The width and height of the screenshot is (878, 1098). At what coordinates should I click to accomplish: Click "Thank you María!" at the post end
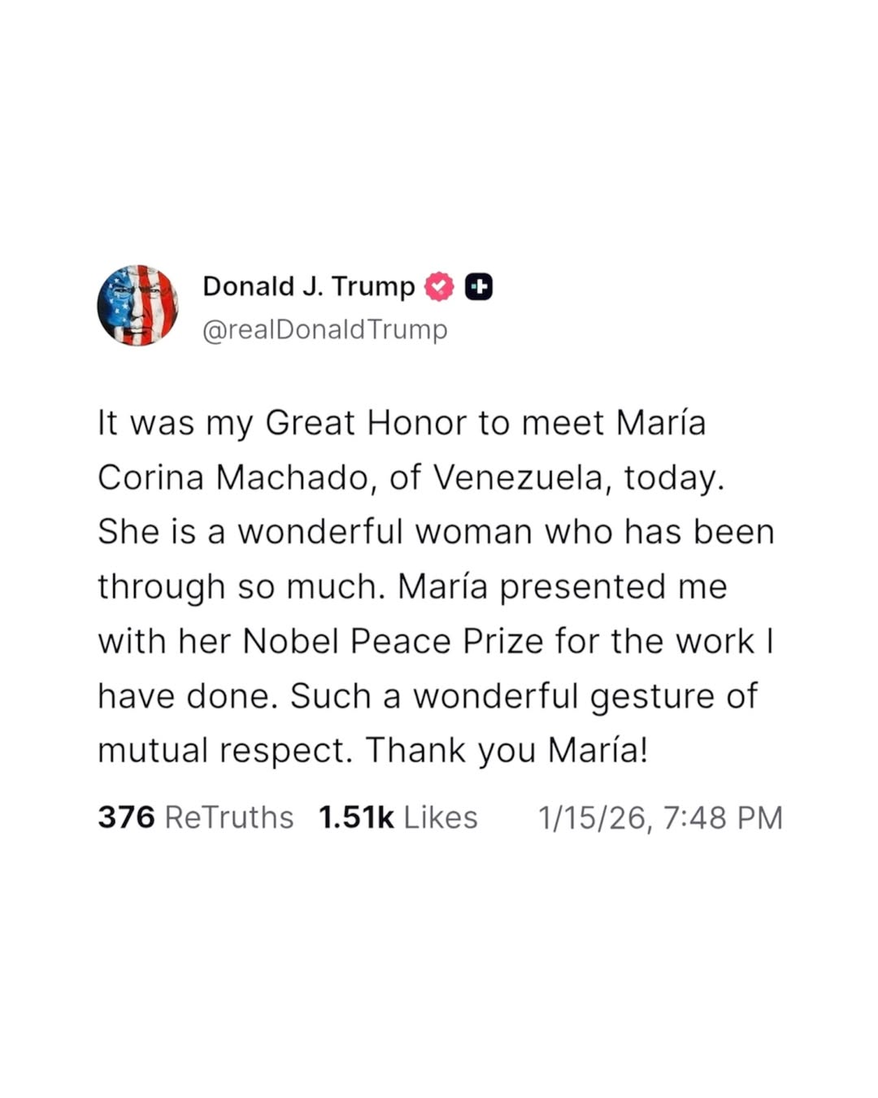[x=507, y=750]
